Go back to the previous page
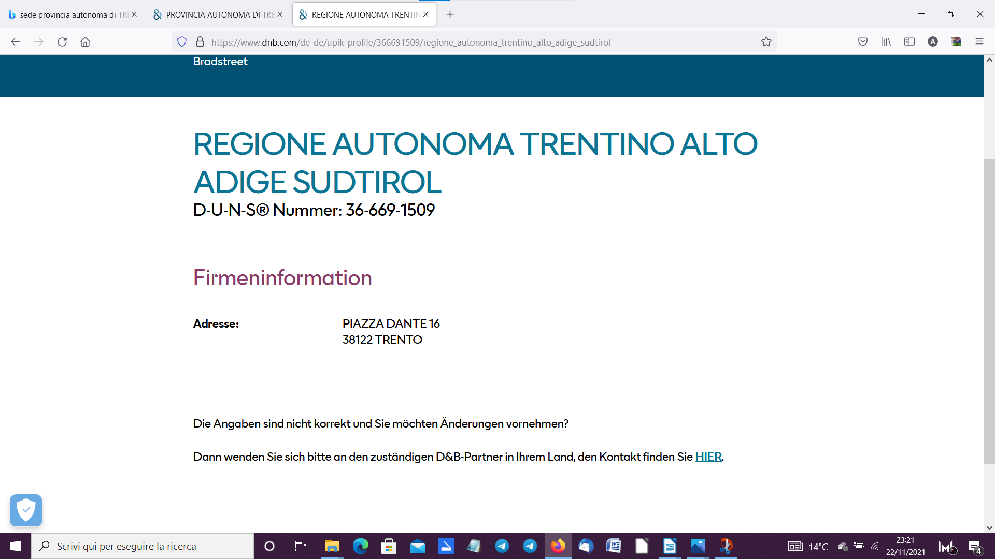 [x=16, y=42]
